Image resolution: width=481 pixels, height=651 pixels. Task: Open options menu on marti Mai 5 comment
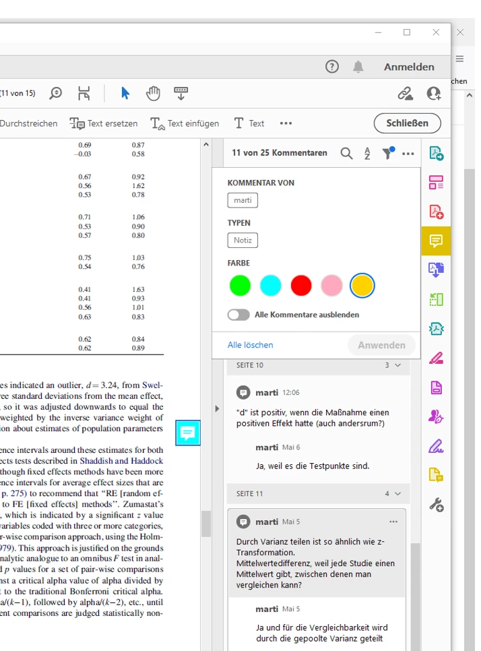pos(393,522)
